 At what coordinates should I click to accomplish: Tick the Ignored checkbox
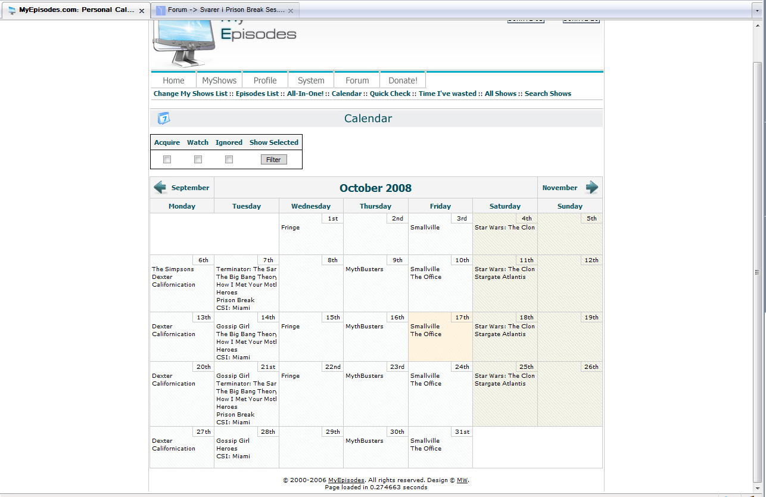229,160
